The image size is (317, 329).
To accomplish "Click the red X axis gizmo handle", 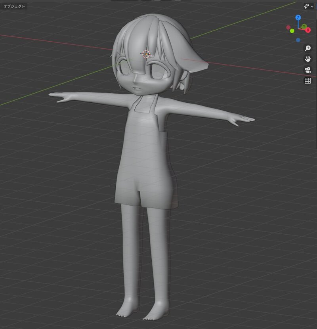I will 308,30.
